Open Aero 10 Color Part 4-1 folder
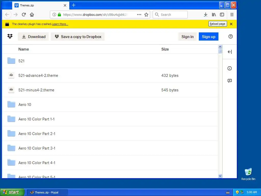The height and width of the screenshot is (196, 261). [x=37, y=163]
